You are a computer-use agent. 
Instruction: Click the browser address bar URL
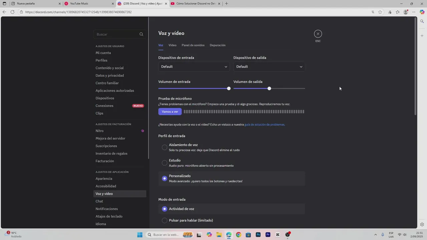tap(78, 12)
